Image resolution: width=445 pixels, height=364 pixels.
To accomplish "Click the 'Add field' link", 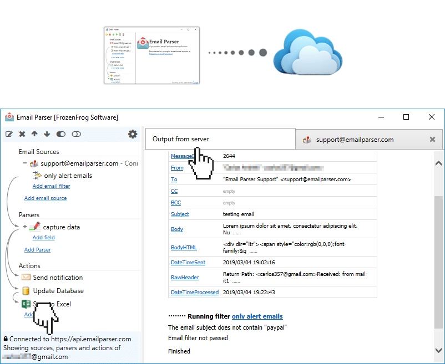I will pyautogui.click(x=43, y=238).
